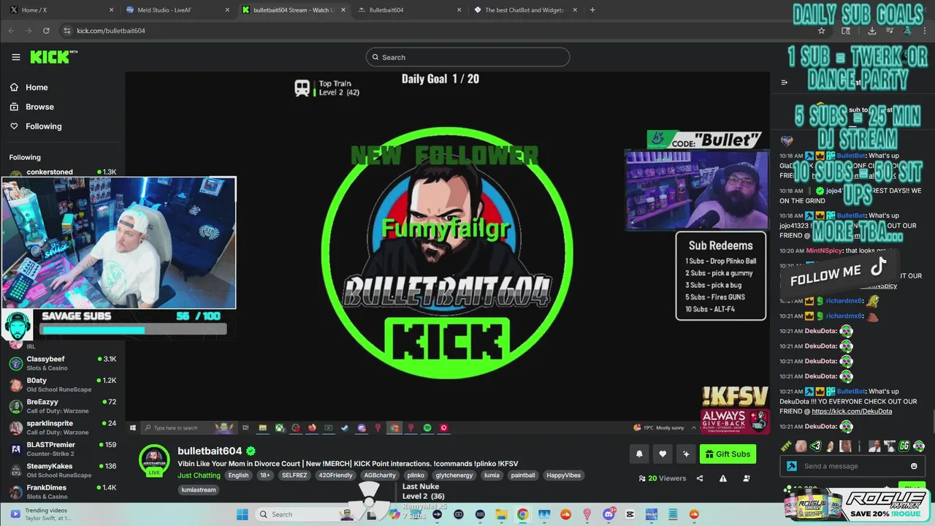
Task: Click the kick.com/DekuDota link in chat
Action: click(x=852, y=411)
